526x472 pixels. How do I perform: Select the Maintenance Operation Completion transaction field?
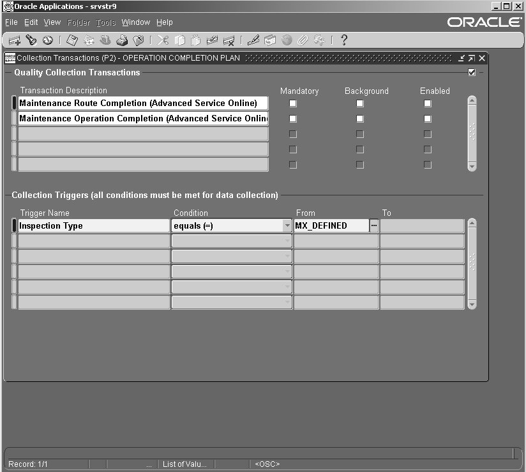pyautogui.click(x=143, y=119)
